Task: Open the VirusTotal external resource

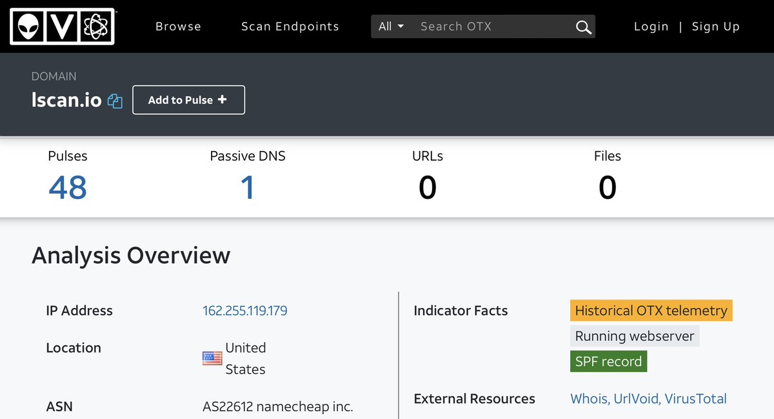Action: [695, 399]
